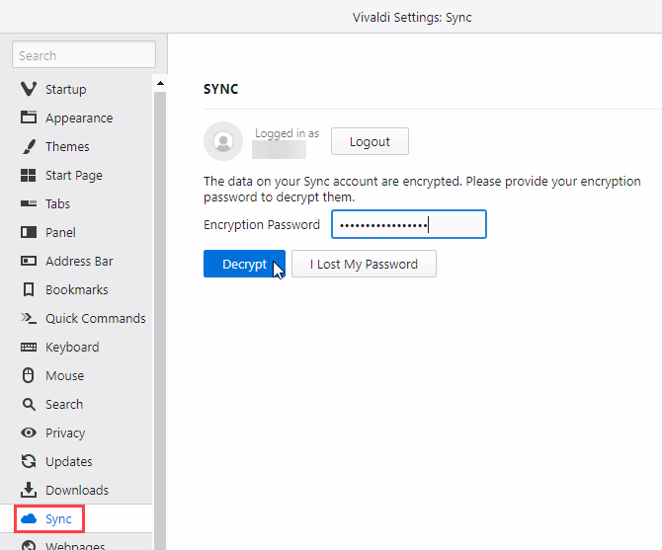Open the Appearance settings section
This screenshot has width=662, height=550.
pyautogui.click(x=76, y=118)
